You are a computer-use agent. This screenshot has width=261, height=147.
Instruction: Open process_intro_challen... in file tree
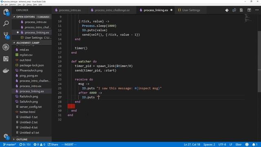tap(32, 81)
